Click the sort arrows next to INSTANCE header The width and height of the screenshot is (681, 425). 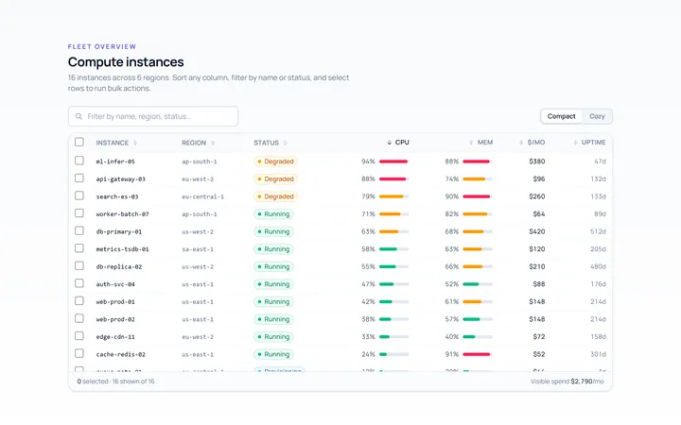click(x=135, y=143)
